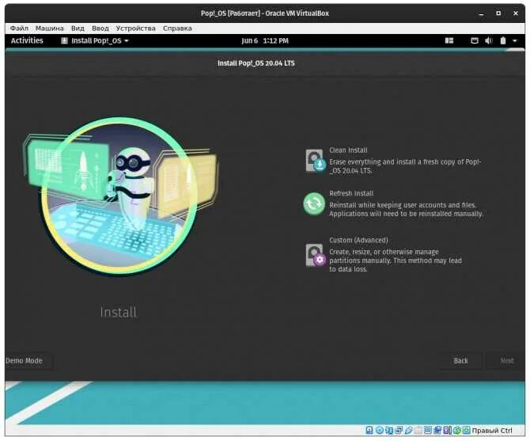Click the audio status icon in VirtualBox bar

click(x=389, y=430)
